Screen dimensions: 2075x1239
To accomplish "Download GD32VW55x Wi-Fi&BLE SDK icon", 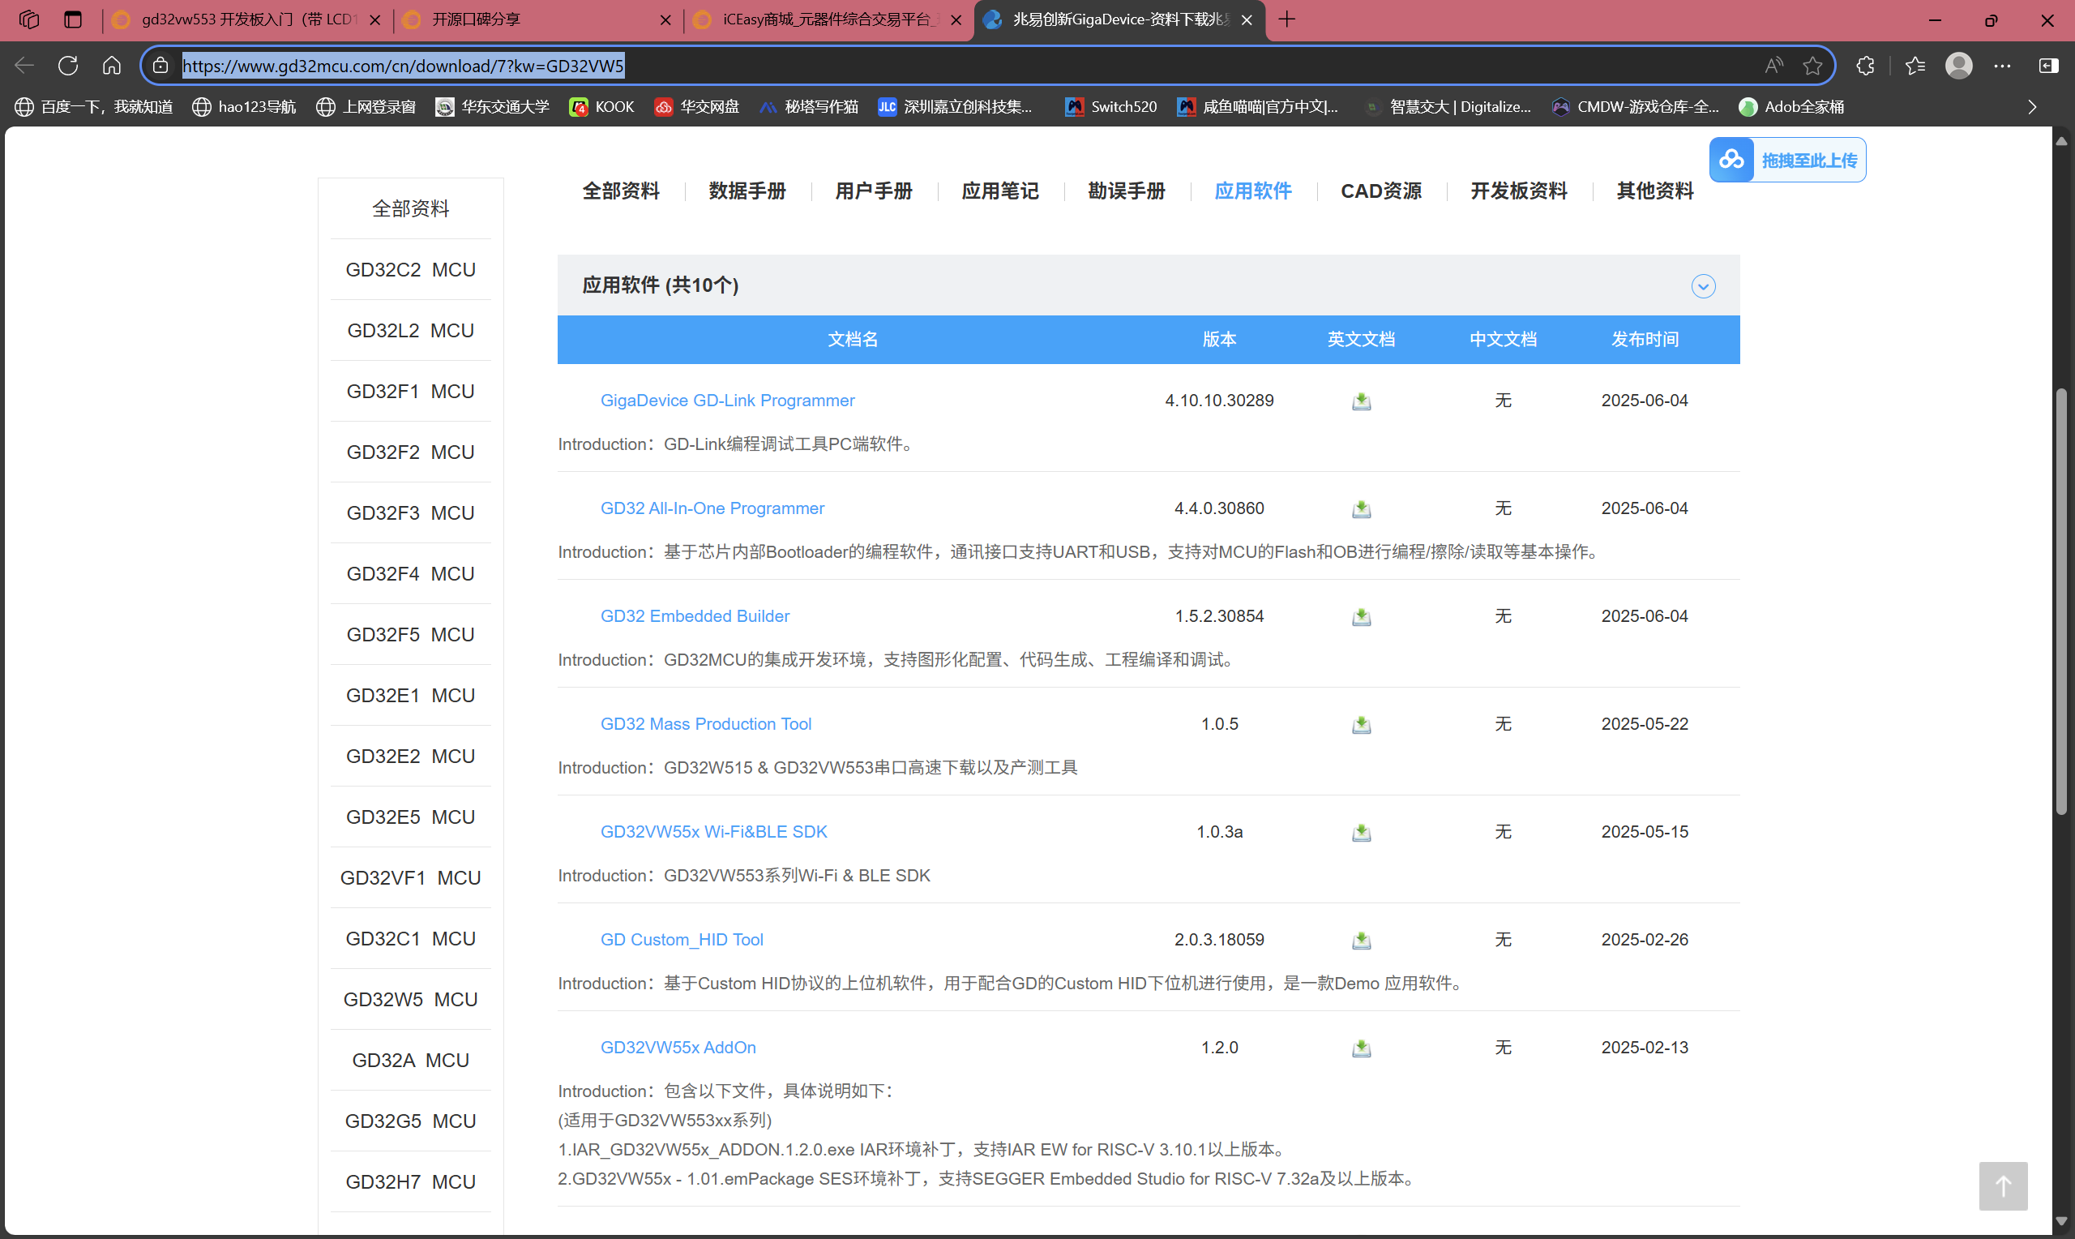I will pos(1361,832).
